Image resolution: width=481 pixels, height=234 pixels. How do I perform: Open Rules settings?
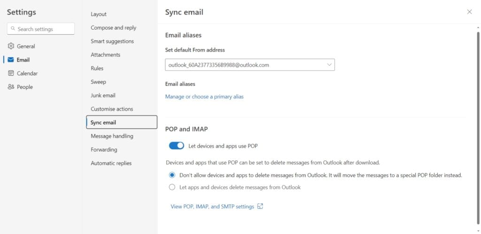click(x=97, y=68)
